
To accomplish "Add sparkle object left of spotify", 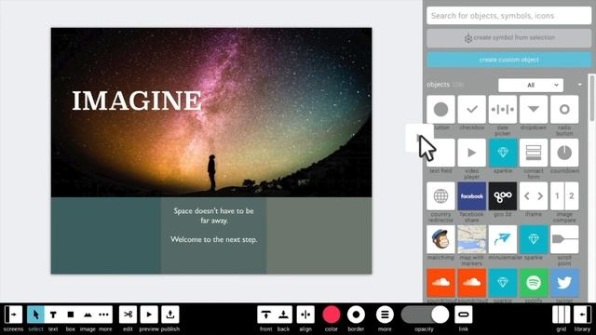I will pos(503,283).
